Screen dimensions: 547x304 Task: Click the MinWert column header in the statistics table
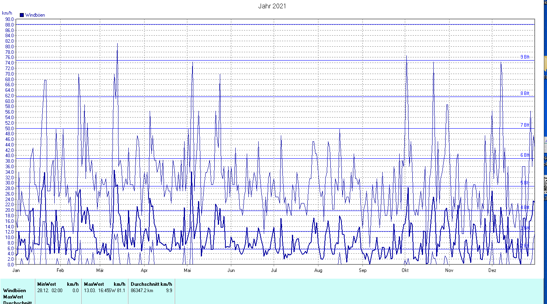(47, 284)
